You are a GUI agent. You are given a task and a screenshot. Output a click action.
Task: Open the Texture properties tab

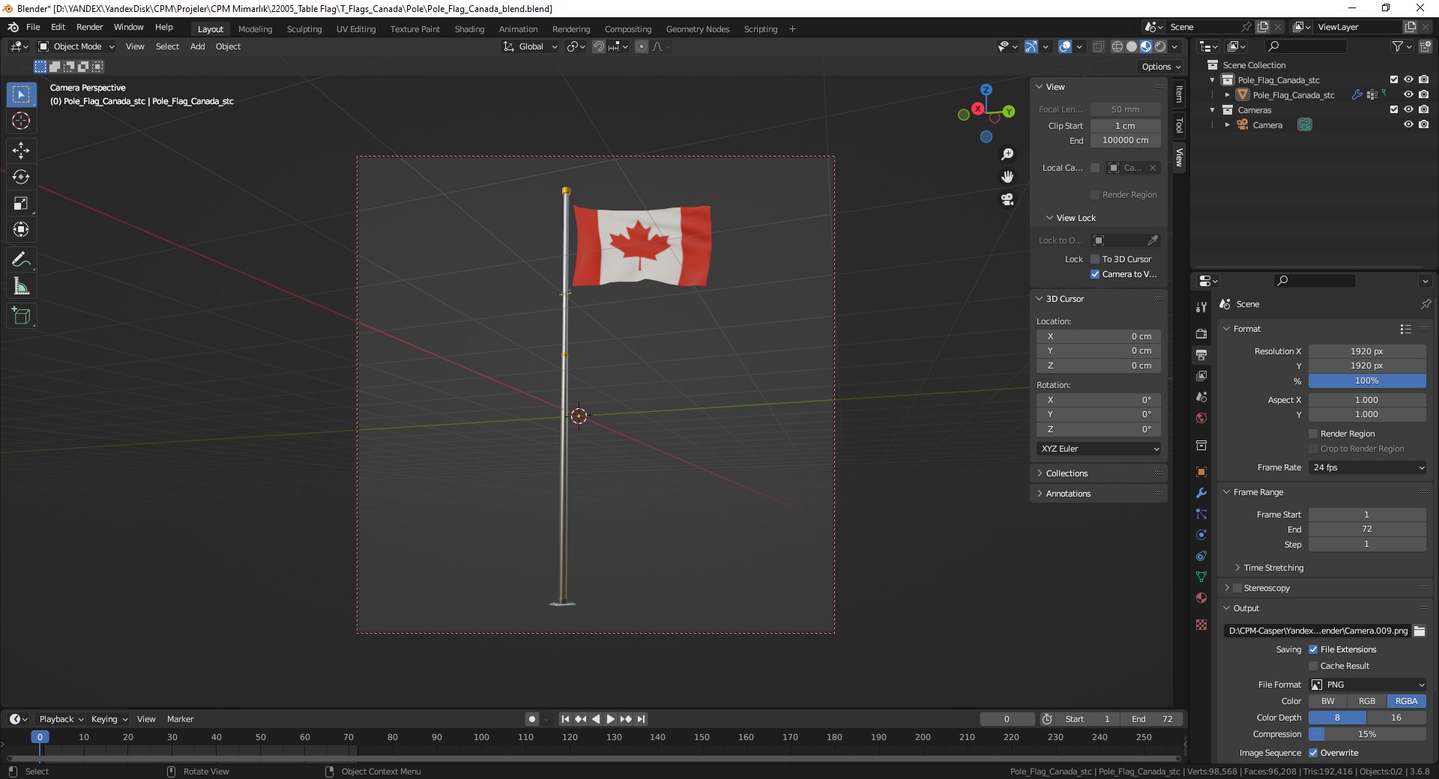tap(1201, 625)
